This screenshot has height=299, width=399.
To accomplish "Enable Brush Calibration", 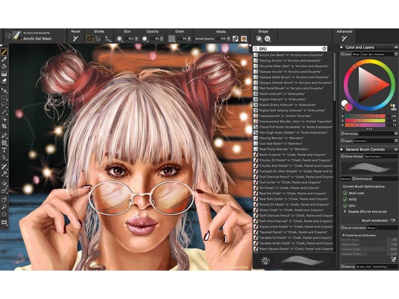I will click(x=344, y=235).
